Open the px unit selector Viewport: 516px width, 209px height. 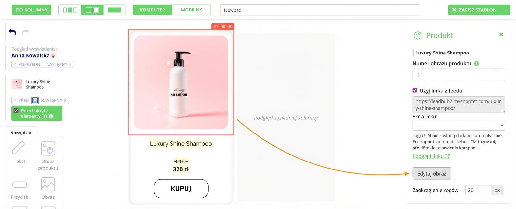pos(497,190)
